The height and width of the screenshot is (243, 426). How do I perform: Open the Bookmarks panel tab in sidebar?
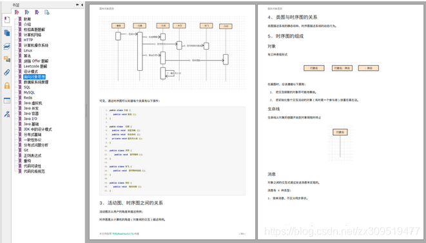point(7,20)
